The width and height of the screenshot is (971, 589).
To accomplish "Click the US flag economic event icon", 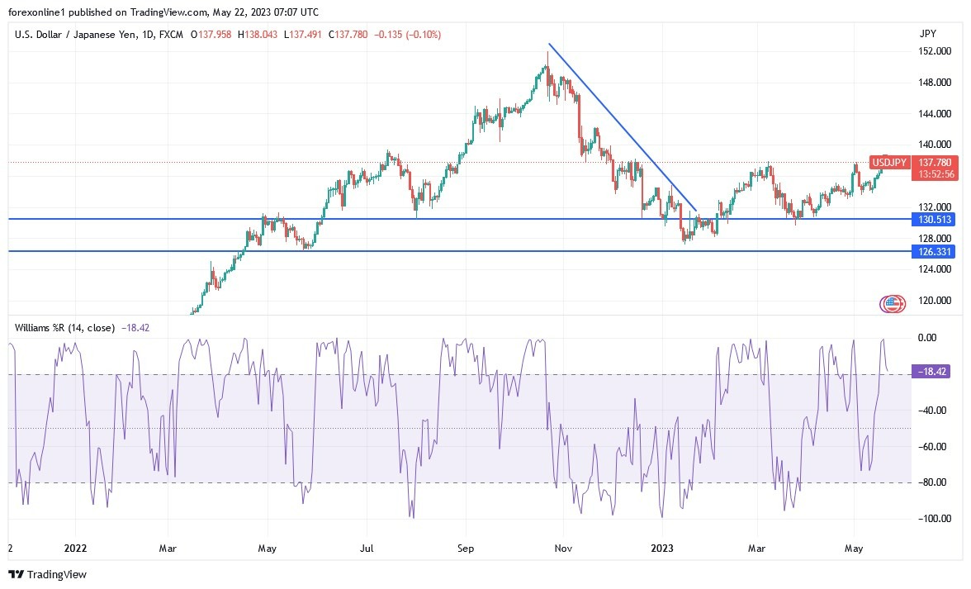I will pos(892,304).
